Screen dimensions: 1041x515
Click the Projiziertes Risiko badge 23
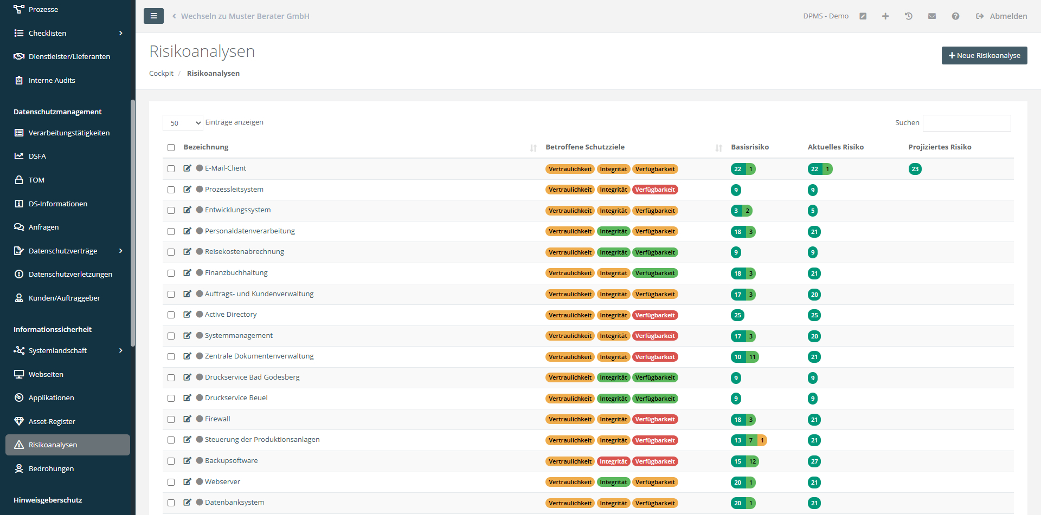click(x=915, y=169)
